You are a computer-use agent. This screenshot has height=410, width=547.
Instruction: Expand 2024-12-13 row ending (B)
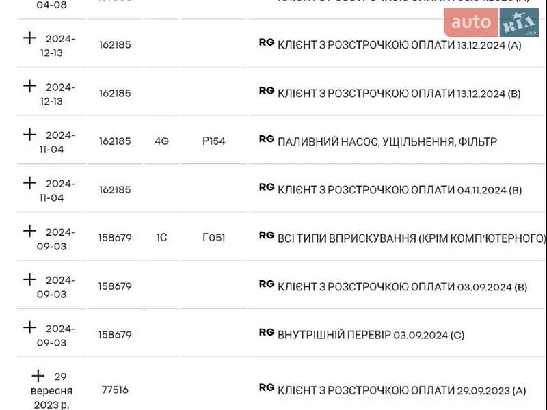29,86
